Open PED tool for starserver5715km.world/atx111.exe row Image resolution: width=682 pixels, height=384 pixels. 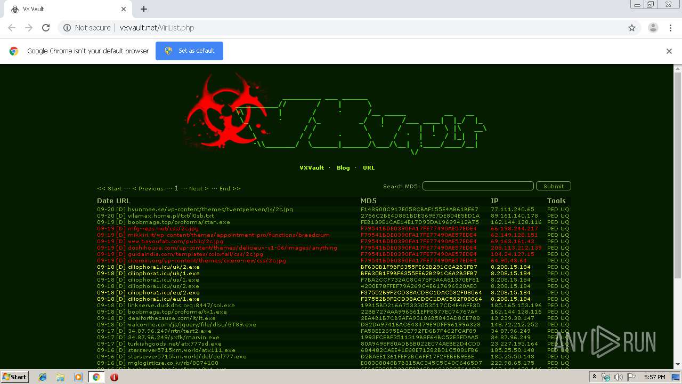[553, 350]
